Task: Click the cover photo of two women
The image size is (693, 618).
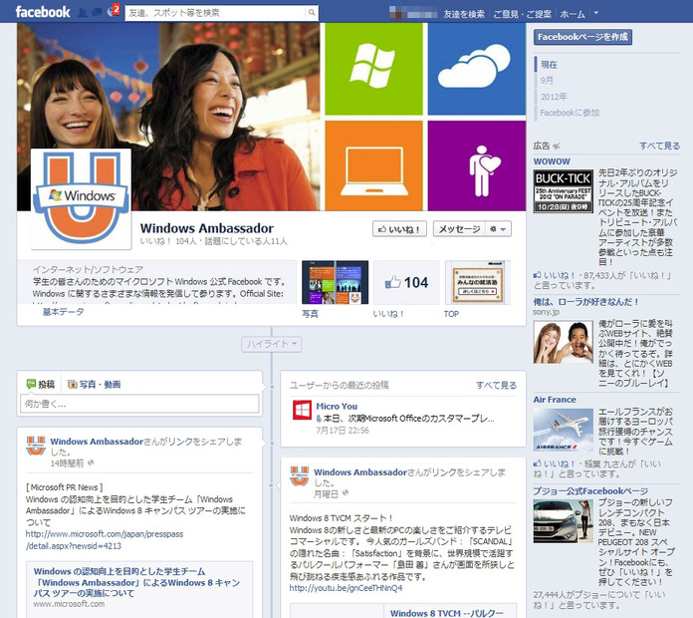Action: pyautogui.click(x=168, y=117)
